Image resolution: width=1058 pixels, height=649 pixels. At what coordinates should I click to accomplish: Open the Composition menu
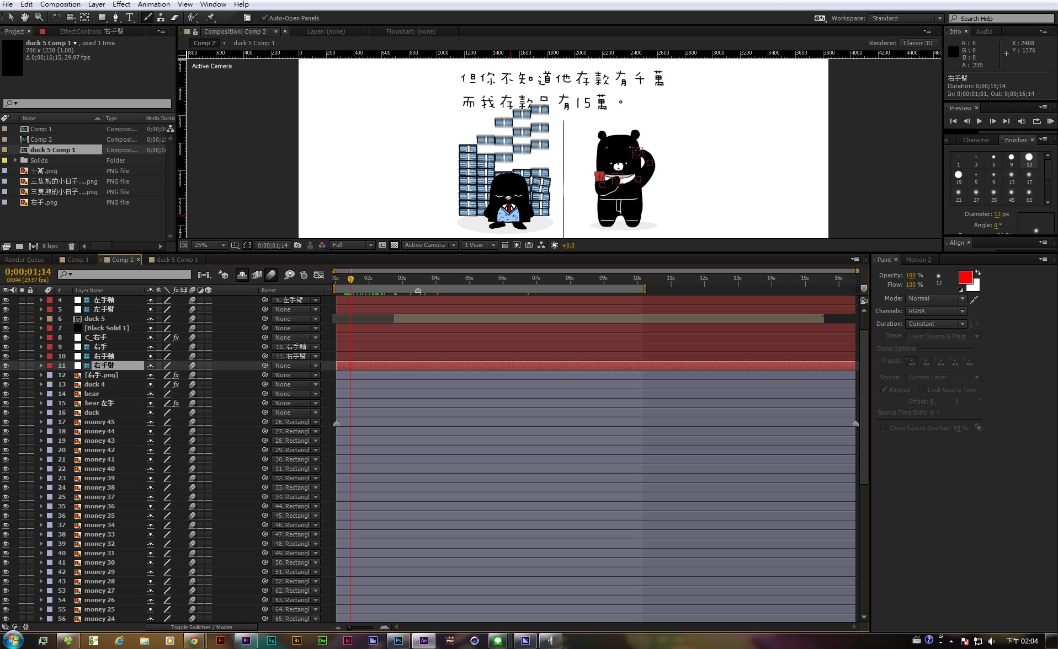[60, 4]
